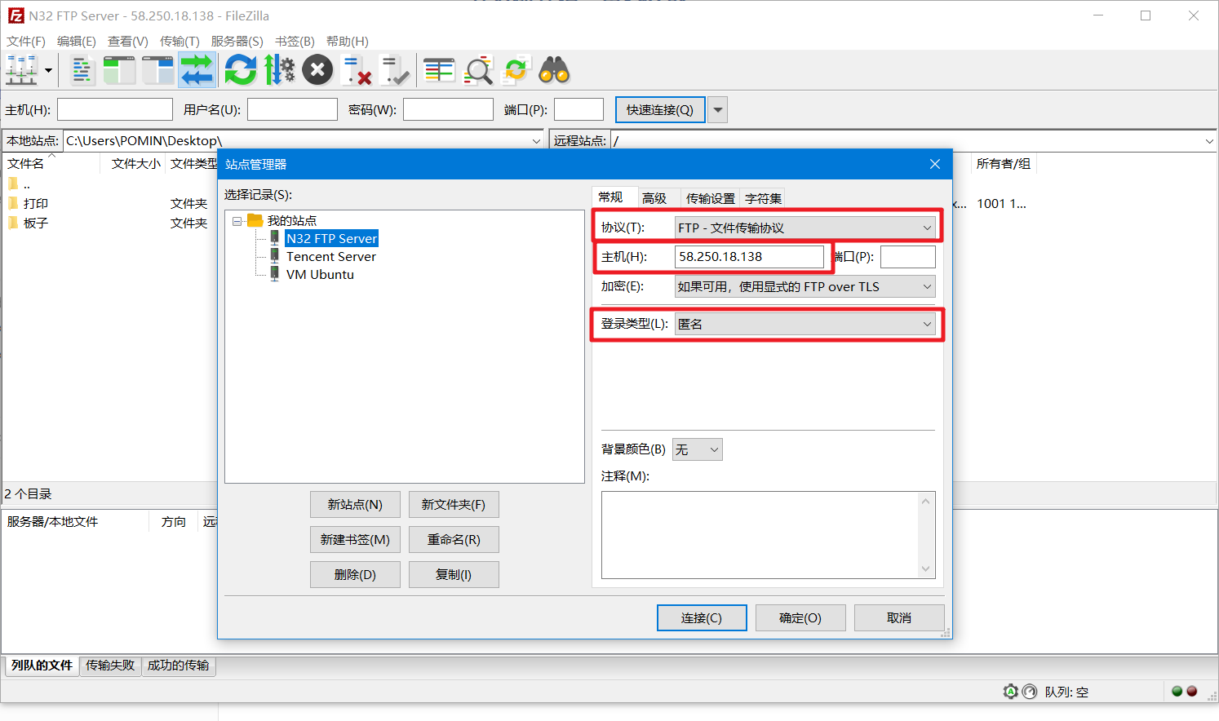Click the Tencent Server site icon
The height and width of the screenshot is (721, 1219).
pyautogui.click(x=275, y=256)
